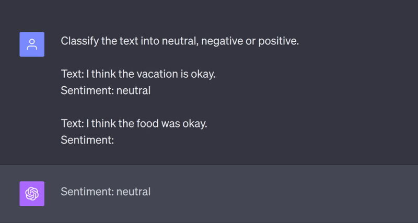Click the purple ChatGPT logo icon

click(x=32, y=193)
